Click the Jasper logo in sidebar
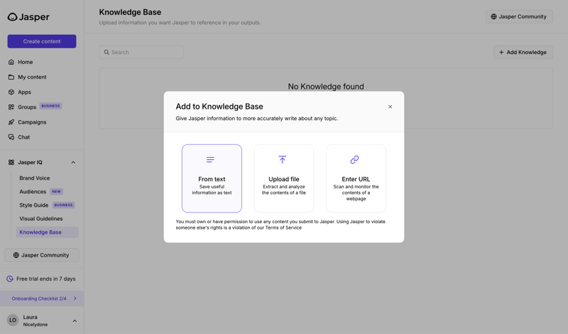This screenshot has width=568, height=334. 28,17
